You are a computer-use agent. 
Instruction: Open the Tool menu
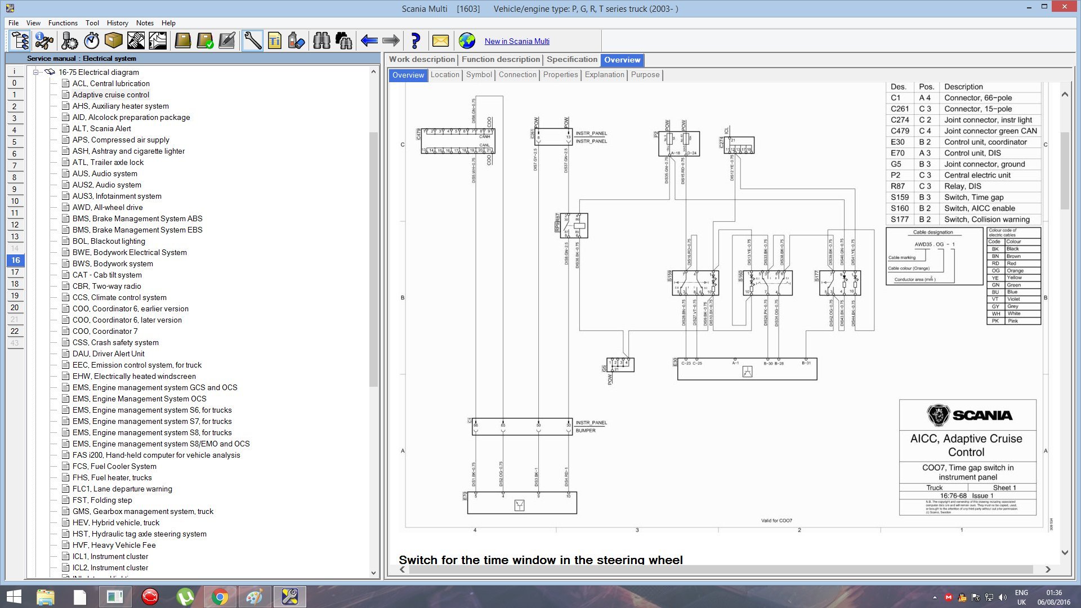(x=92, y=23)
